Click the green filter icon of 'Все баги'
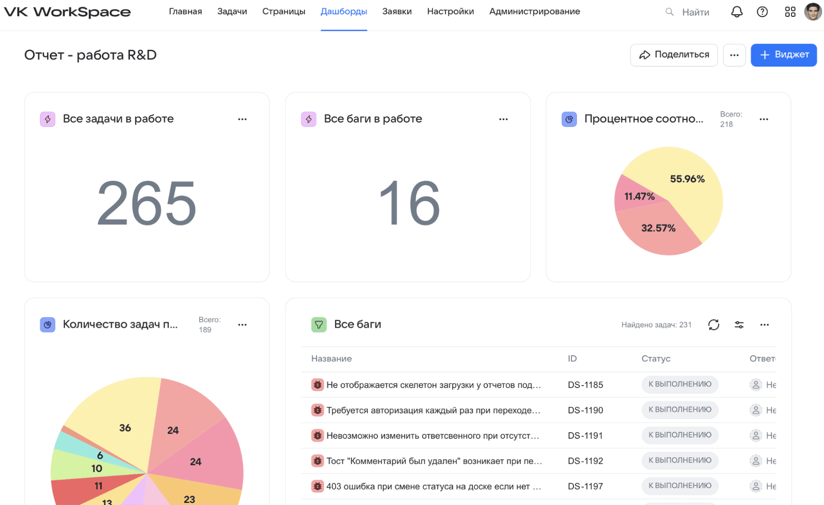Image resolution: width=824 pixels, height=505 pixels. [x=319, y=325]
